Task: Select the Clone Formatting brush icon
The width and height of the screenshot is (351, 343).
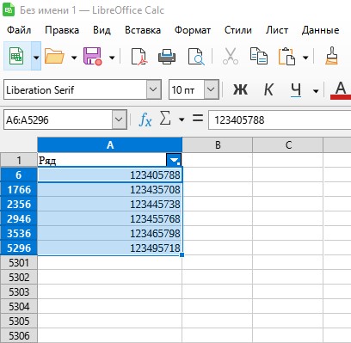Action: pos(332,56)
